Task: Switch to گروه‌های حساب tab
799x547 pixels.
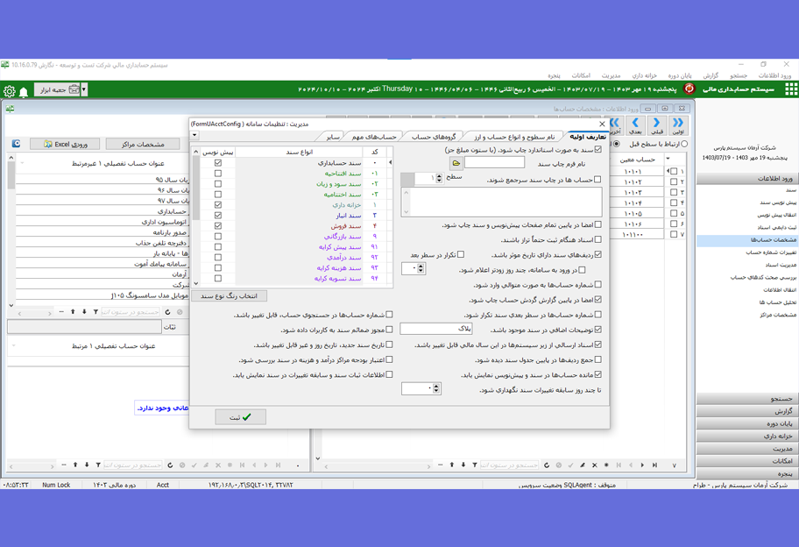Action: tap(434, 137)
